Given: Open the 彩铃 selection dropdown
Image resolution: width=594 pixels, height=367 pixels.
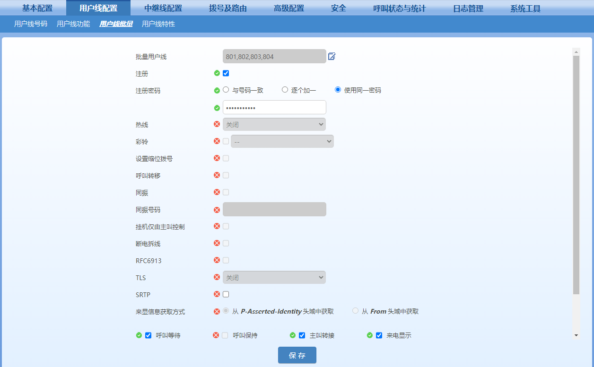Looking at the screenshot, I should [x=282, y=141].
